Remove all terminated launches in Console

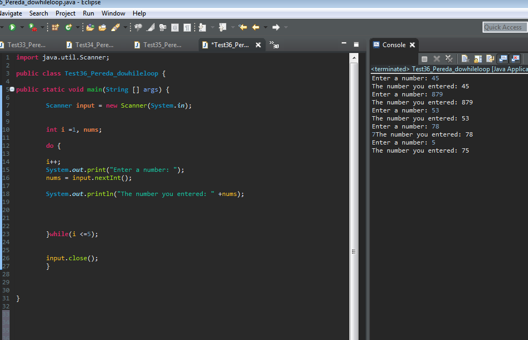[x=449, y=58]
